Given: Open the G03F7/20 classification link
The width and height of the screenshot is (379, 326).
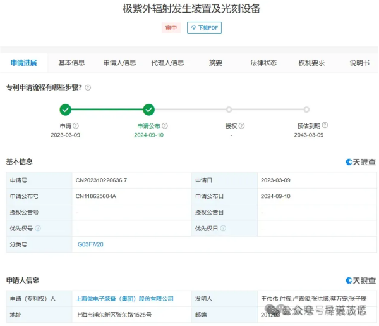Looking at the screenshot, I should (x=90, y=244).
